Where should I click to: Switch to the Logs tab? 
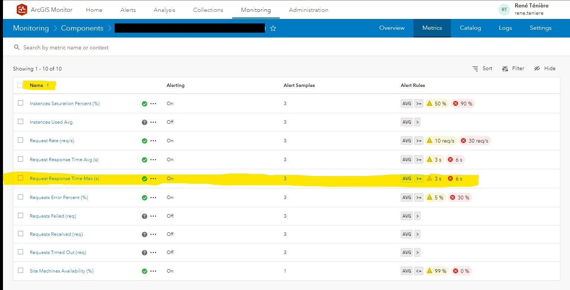click(x=505, y=28)
